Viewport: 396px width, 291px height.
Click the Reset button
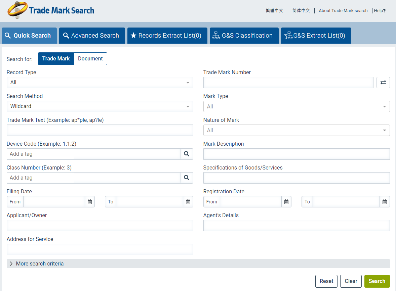pos(326,281)
